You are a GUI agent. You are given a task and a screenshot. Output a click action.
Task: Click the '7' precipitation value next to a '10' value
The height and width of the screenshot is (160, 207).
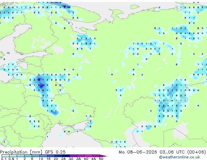43,80
